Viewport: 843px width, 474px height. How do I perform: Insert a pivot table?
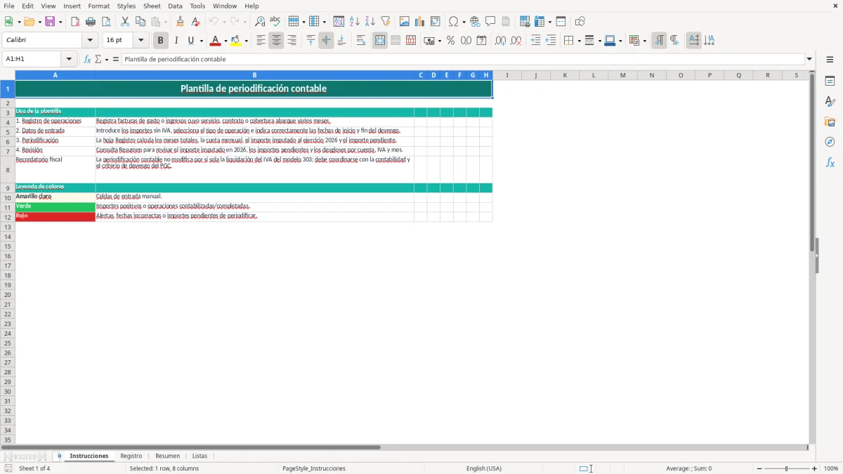(x=436, y=22)
